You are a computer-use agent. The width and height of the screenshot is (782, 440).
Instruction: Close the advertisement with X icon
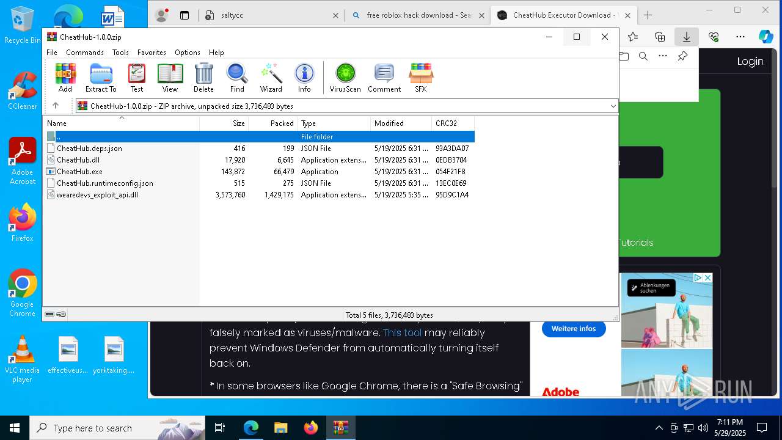(x=707, y=278)
